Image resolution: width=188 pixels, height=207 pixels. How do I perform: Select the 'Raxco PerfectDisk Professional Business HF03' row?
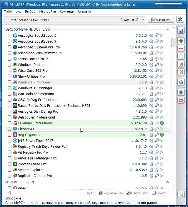pyautogui.click(x=89, y=106)
